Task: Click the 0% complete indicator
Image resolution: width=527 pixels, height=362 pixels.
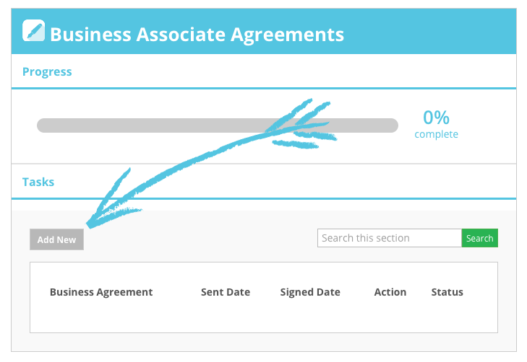Action: pyautogui.click(x=436, y=124)
